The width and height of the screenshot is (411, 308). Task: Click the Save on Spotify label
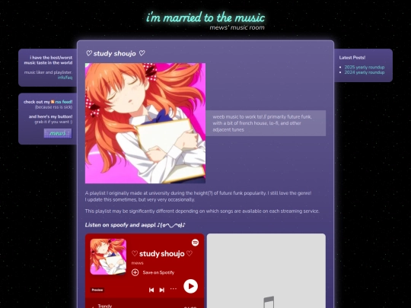[x=158, y=273]
